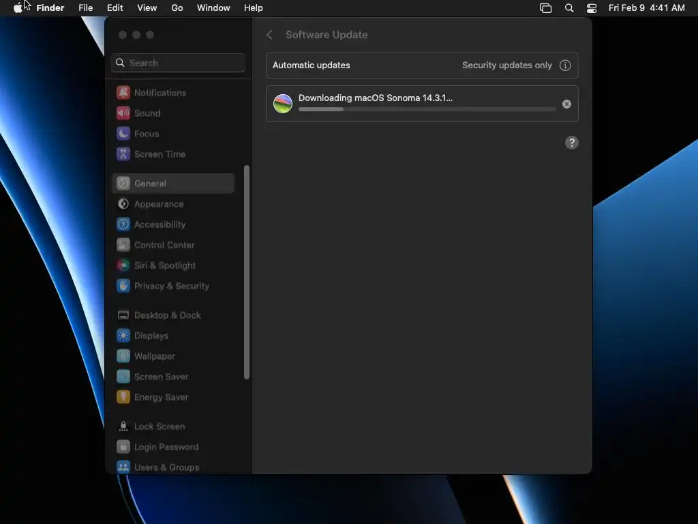The width and height of the screenshot is (698, 524).
Task: Open the Desktop & Dock icon
Action: [x=123, y=315]
